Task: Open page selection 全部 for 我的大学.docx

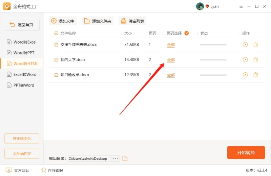Action: click(171, 60)
